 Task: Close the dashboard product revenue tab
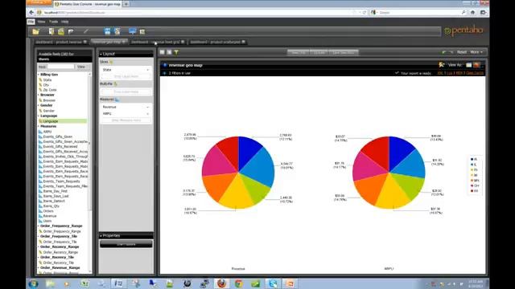coord(85,42)
